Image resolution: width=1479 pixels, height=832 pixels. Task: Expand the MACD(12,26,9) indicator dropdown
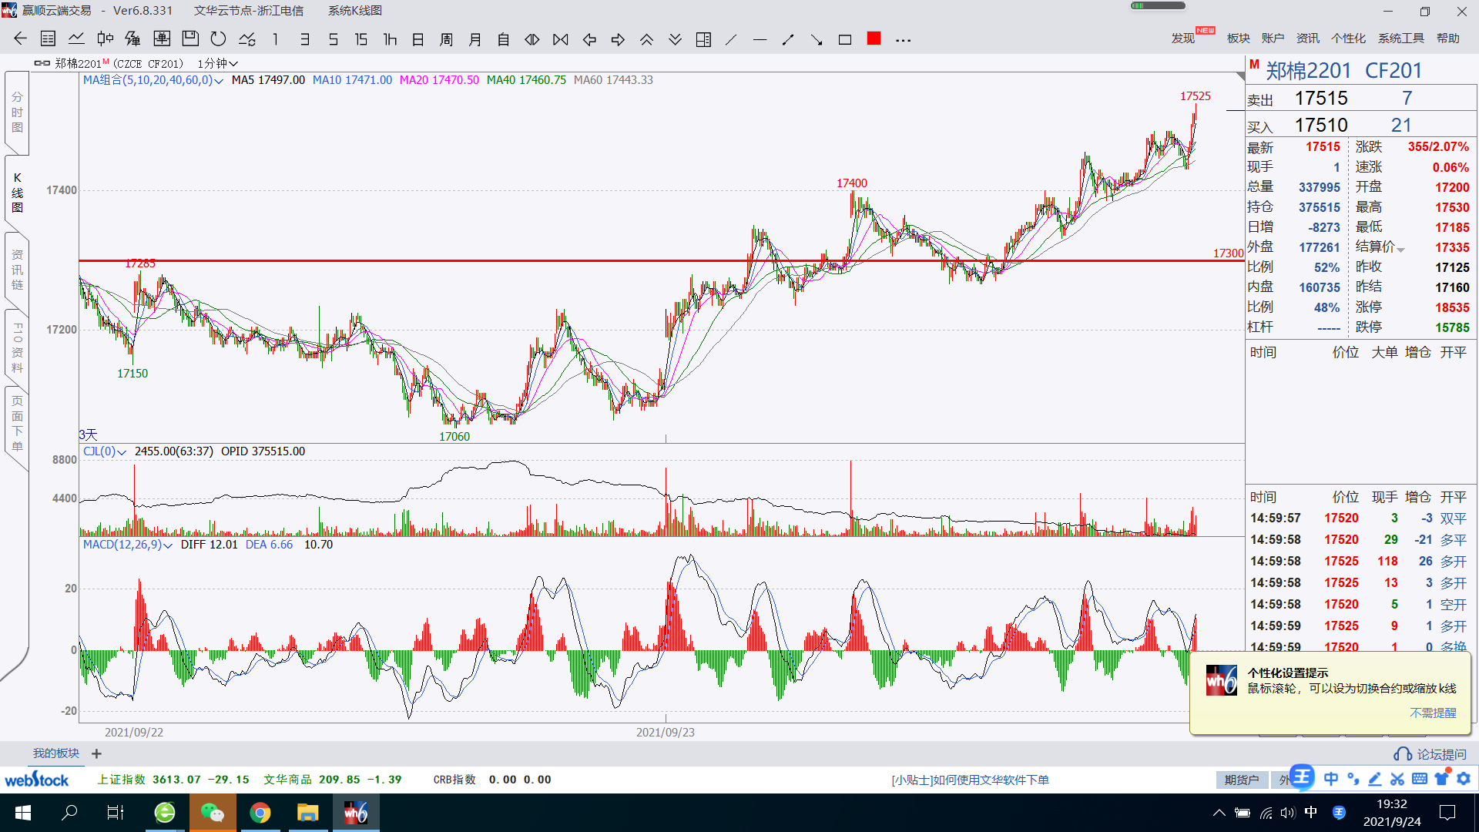click(167, 545)
